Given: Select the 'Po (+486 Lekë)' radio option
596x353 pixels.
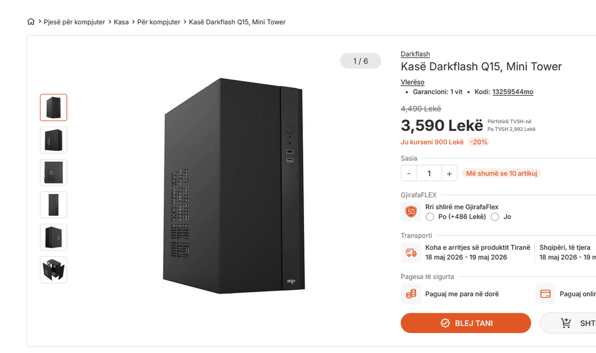Looking at the screenshot, I should tap(430, 217).
